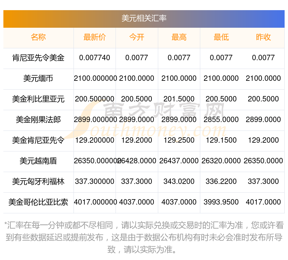Select the 今开 column header
This screenshot has height=260, width=288.
(137, 37)
